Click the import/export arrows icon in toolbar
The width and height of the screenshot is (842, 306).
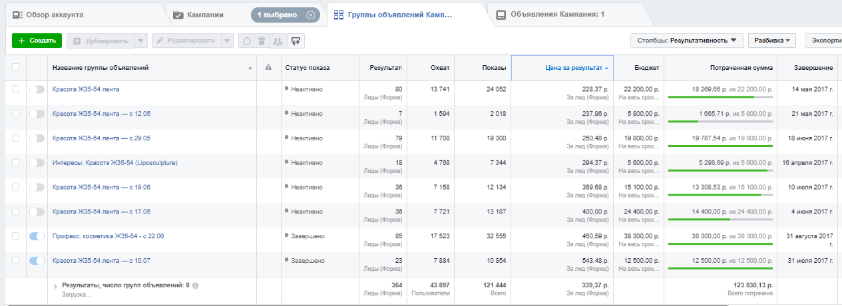pyautogui.click(x=296, y=41)
